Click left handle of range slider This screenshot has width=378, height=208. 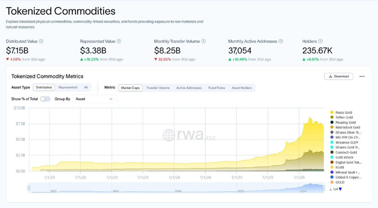tap(29, 188)
